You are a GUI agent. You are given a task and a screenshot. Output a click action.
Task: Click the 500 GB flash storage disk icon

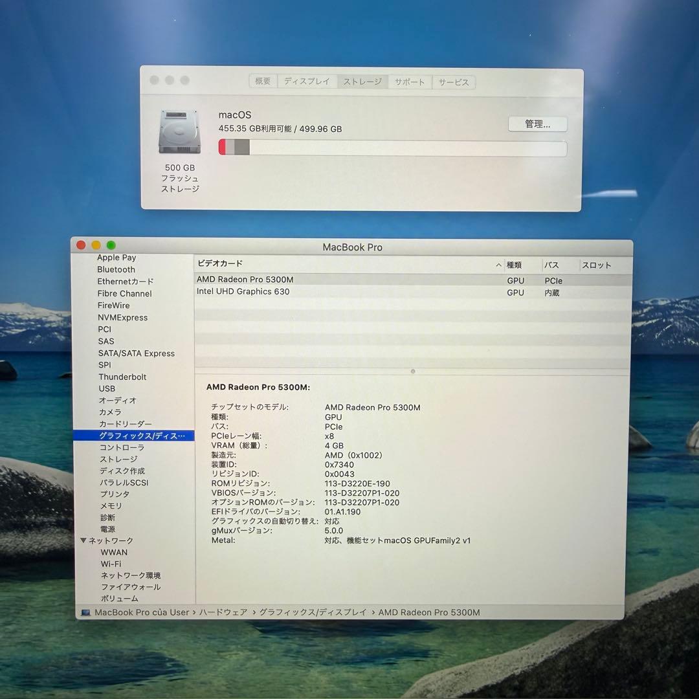click(179, 133)
